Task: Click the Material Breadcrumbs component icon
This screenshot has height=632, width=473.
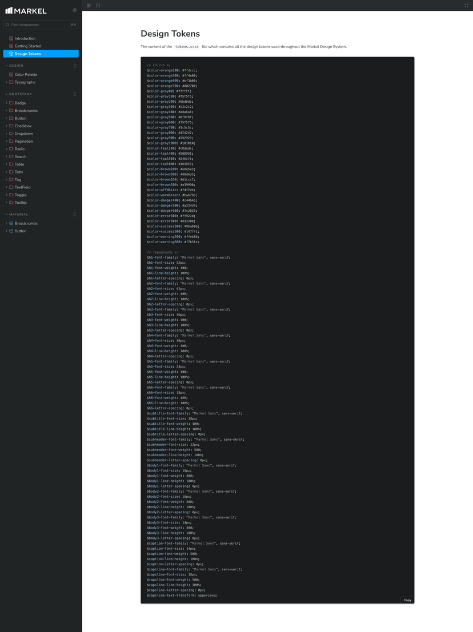Action: pos(11,223)
